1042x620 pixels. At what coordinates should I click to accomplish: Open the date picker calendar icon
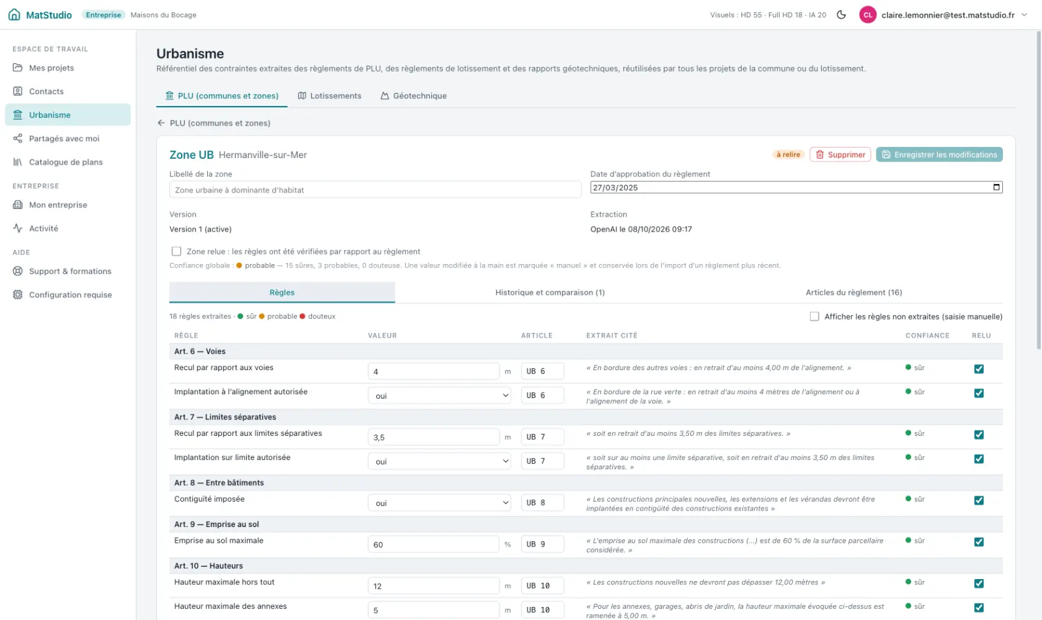point(996,187)
